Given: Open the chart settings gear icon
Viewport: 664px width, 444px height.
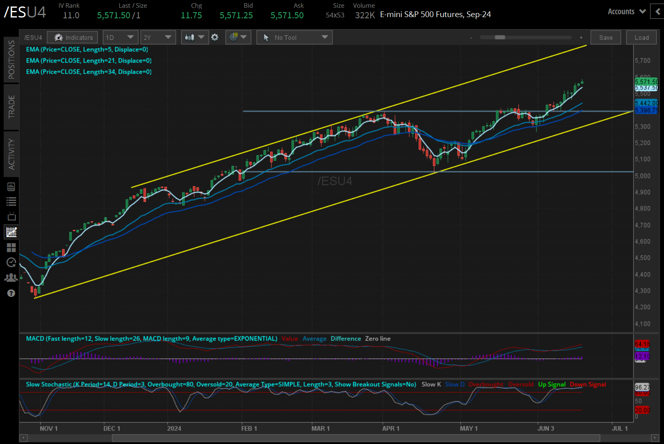Looking at the screenshot, I should pos(215,37).
